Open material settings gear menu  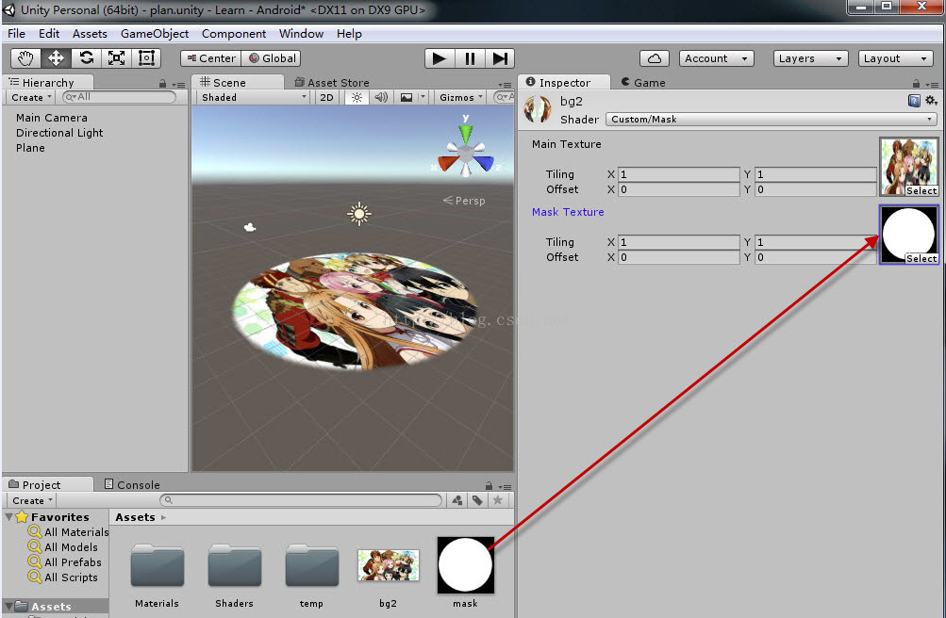tap(931, 101)
